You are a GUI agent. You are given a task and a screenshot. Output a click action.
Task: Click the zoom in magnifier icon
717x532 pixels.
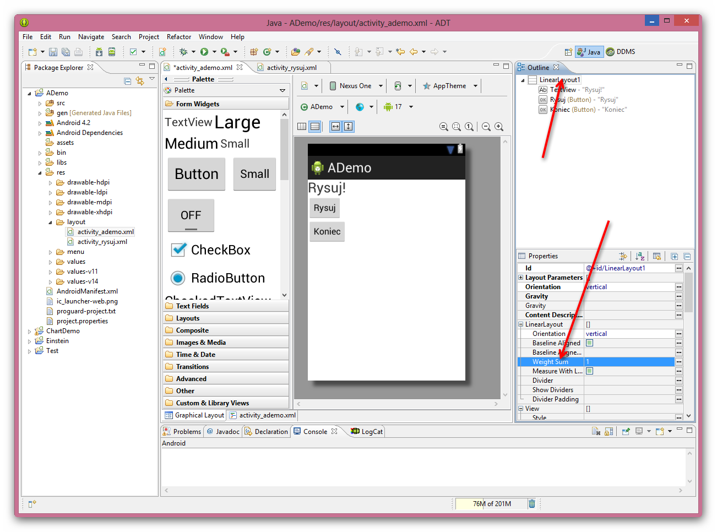click(499, 127)
